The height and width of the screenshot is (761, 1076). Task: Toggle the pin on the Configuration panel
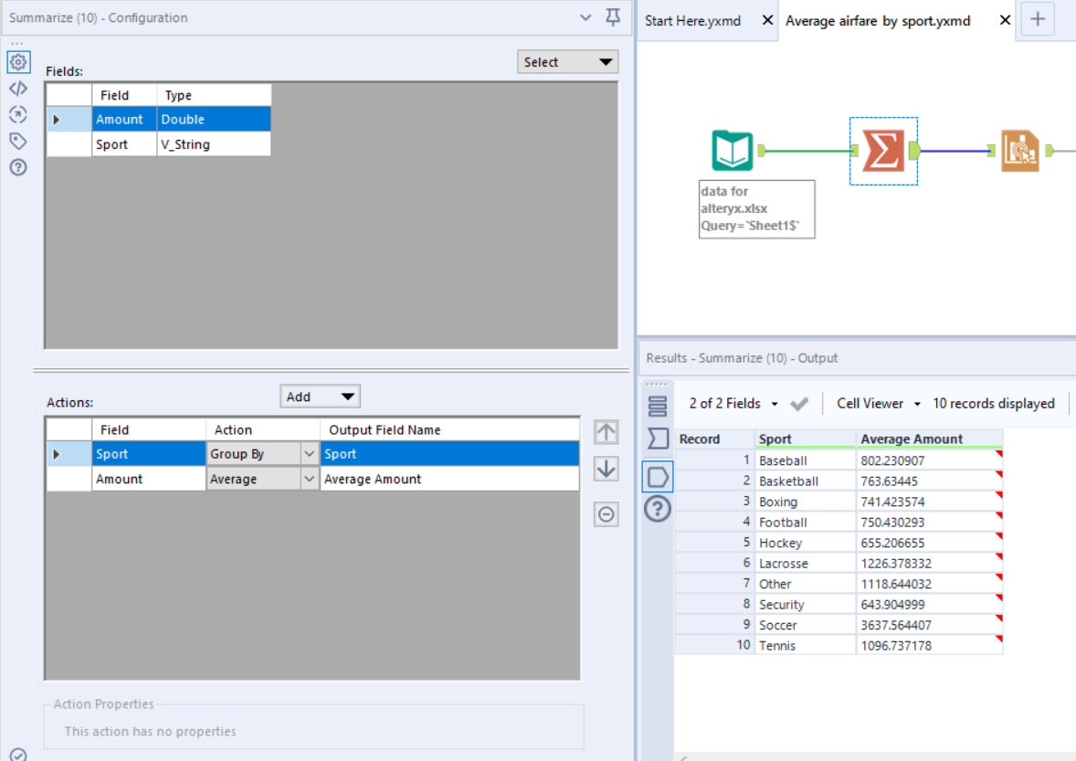612,17
